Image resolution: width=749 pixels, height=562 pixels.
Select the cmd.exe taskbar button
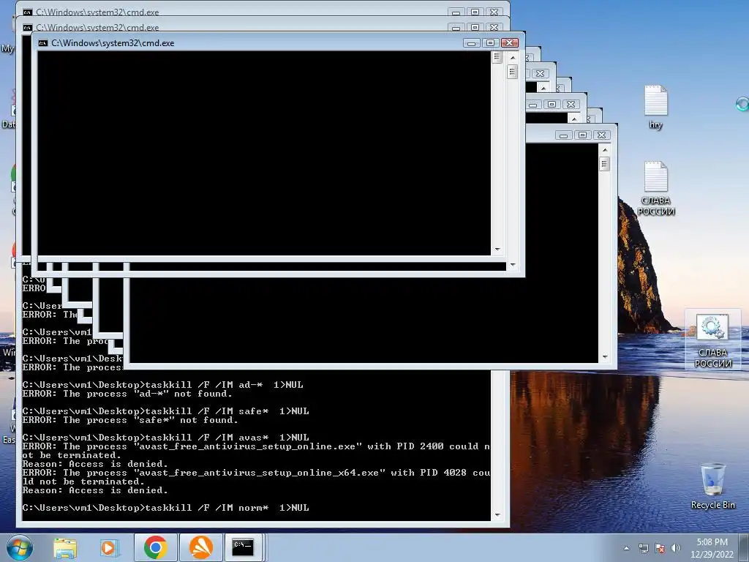coord(243,547)
